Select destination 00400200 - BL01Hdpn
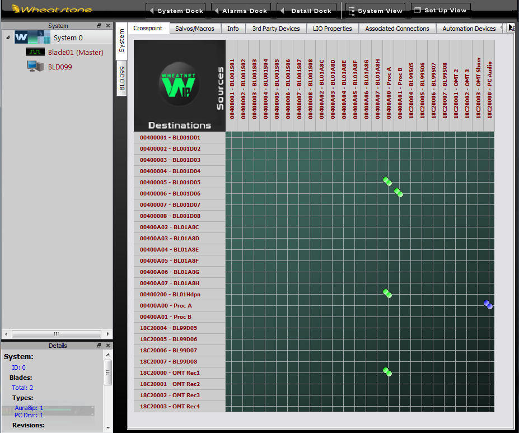Viewport: 519px width, 433px height. click(180, 294)
